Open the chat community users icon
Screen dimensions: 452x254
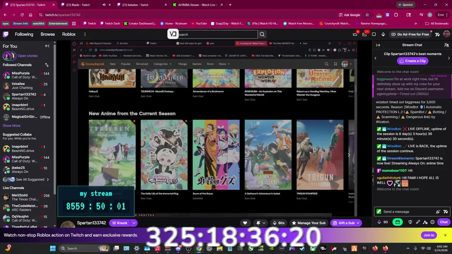(447, 45)
